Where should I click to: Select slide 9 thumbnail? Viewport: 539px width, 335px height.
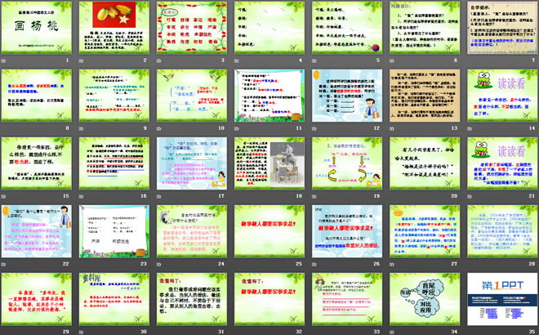pyautogui.click(x=114, y=96)
